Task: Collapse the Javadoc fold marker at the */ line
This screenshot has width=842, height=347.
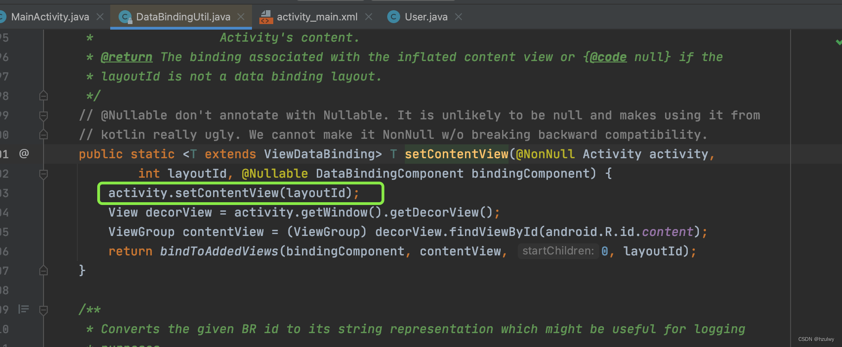Action: pyautogui.click(x=44, y=96)
